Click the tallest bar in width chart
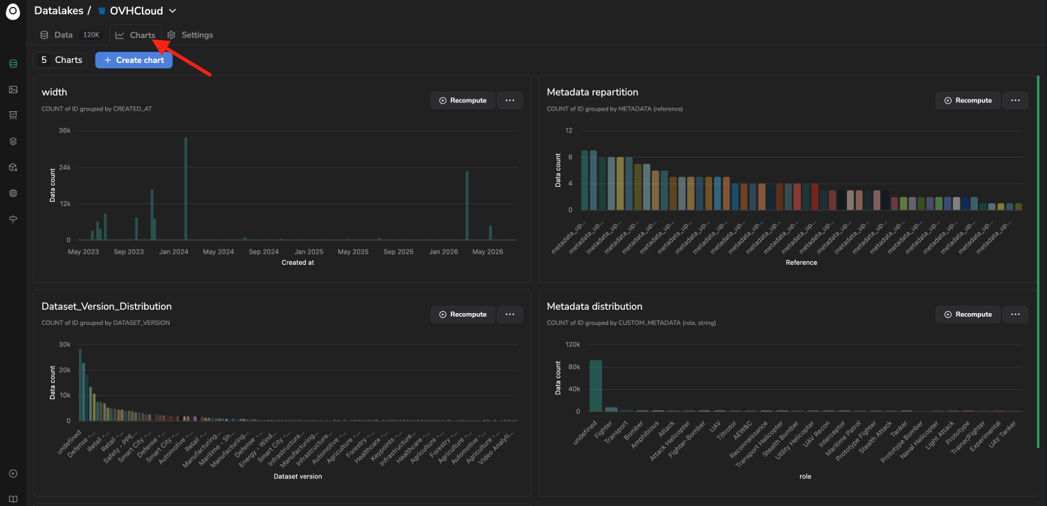Viewport: 1047px width, 506px height. [185, 188]
